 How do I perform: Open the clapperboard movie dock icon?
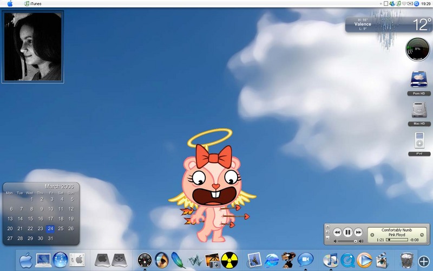tap(382, 261)
